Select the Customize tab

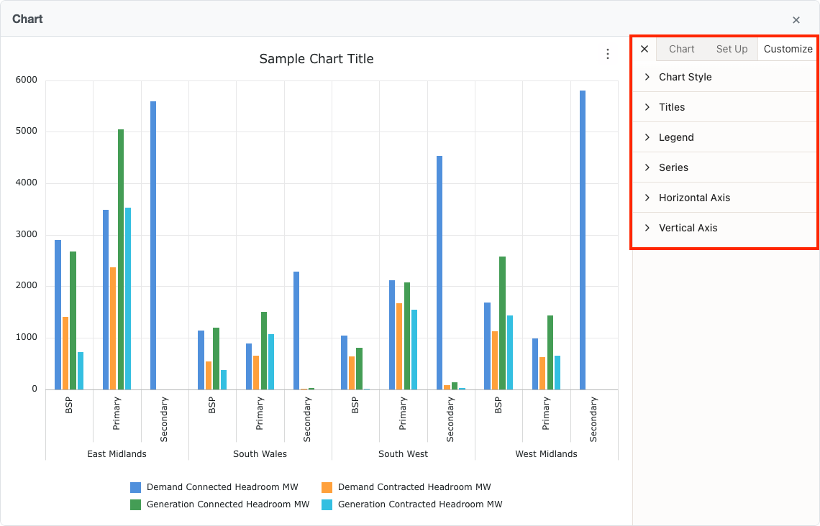pos(788,49)
